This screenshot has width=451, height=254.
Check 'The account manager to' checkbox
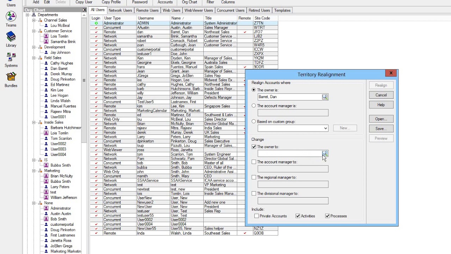tap(254, 162)
